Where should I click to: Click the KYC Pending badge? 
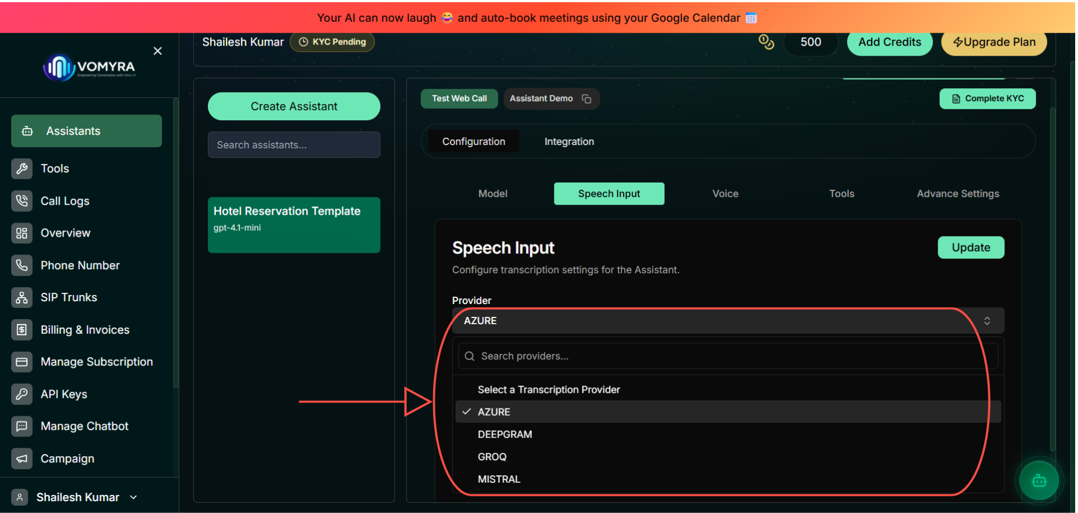tap(332, 42)
